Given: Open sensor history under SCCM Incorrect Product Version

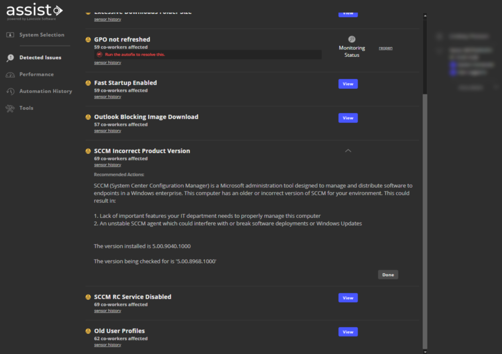Looking at the screenshot, I should pos(107,165).
